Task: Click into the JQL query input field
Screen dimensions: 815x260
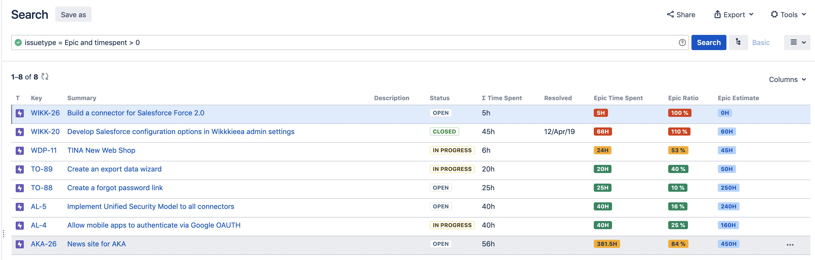Action: pyautogui.click(x=348, y=43)
